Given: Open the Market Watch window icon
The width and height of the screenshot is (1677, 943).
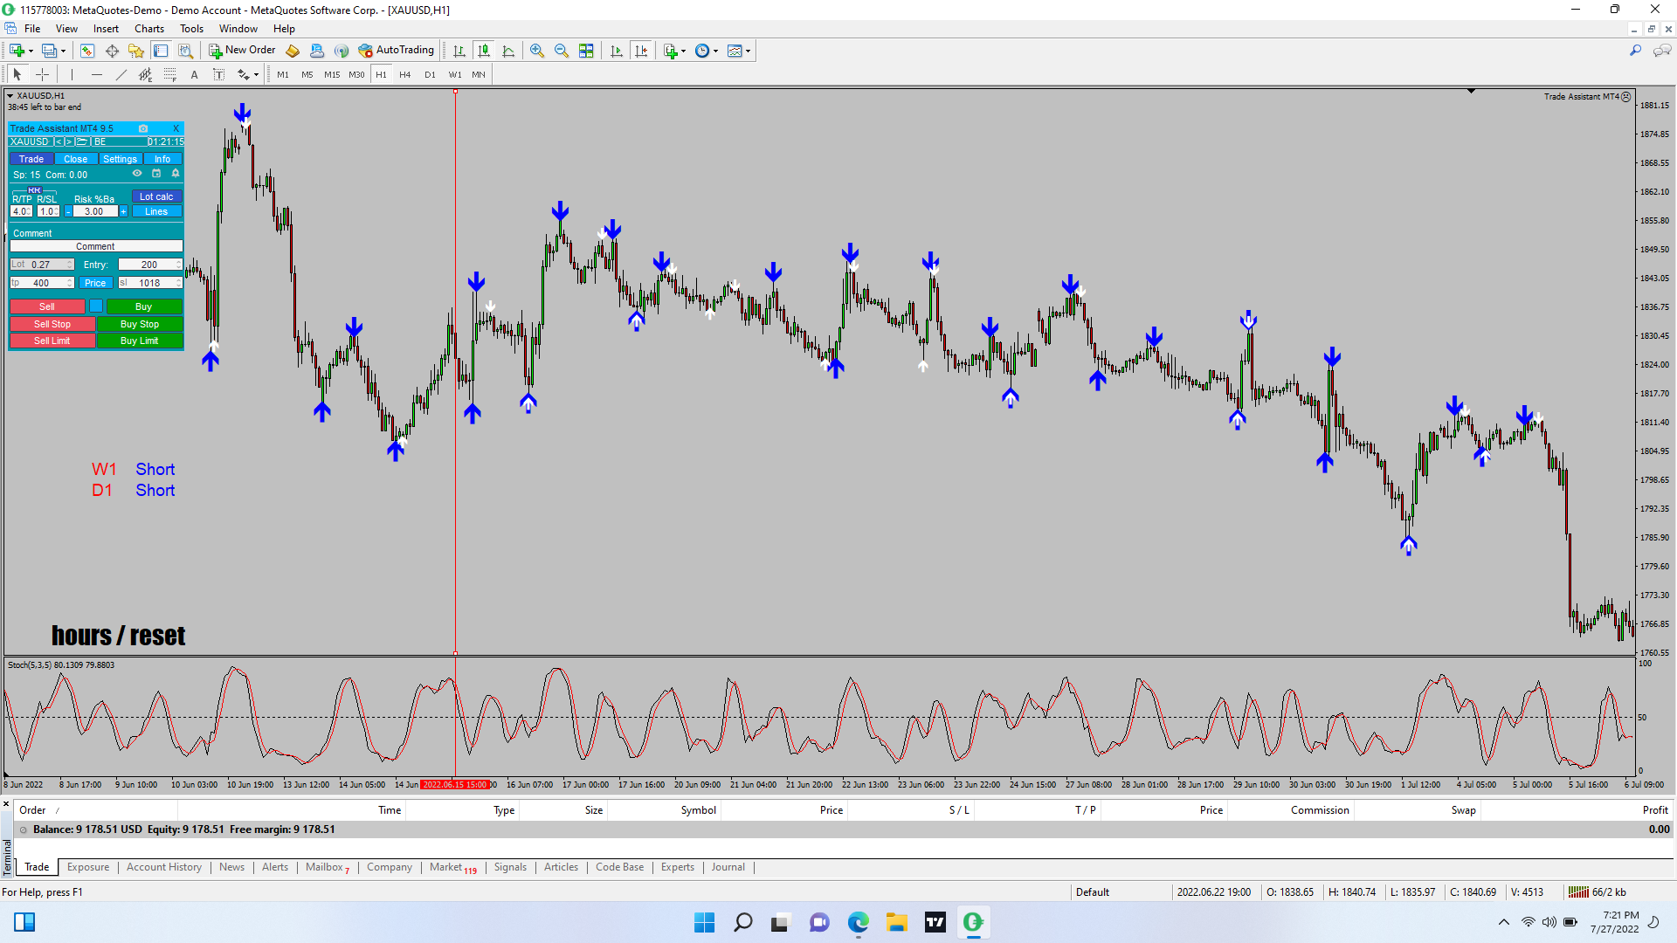Looking at the screenshot, I should coord(87,51).
